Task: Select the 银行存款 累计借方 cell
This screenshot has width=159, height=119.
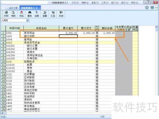Action: (x=68, y=36)
